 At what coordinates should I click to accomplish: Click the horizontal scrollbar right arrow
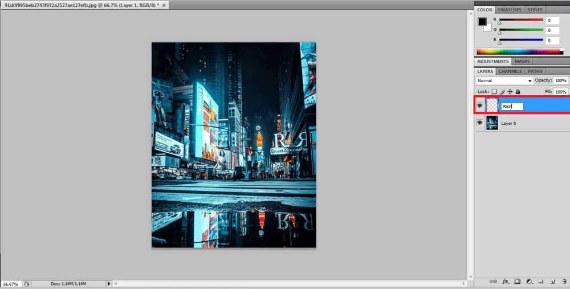pos(464,283)
